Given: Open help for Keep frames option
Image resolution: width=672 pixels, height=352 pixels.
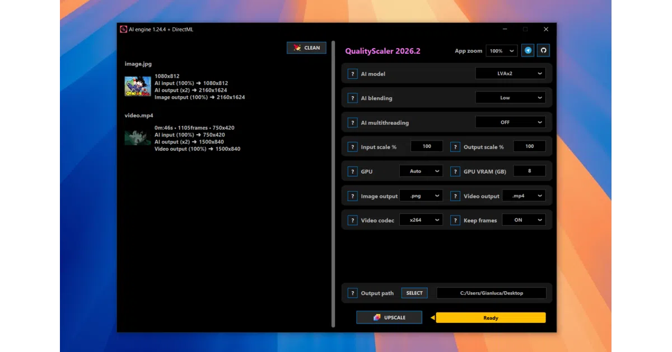Looking at the screenshot, I should [455, 220].
